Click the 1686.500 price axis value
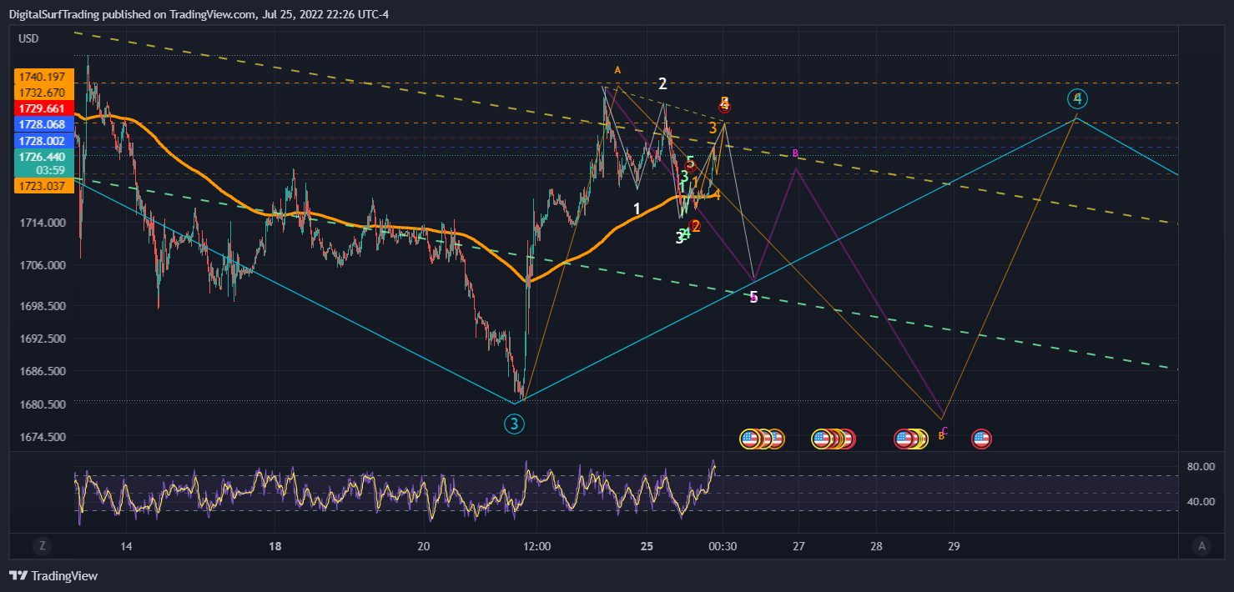The width and height of the screenshot is (1234, 592). pyautogui.click(x=43, y=371)
